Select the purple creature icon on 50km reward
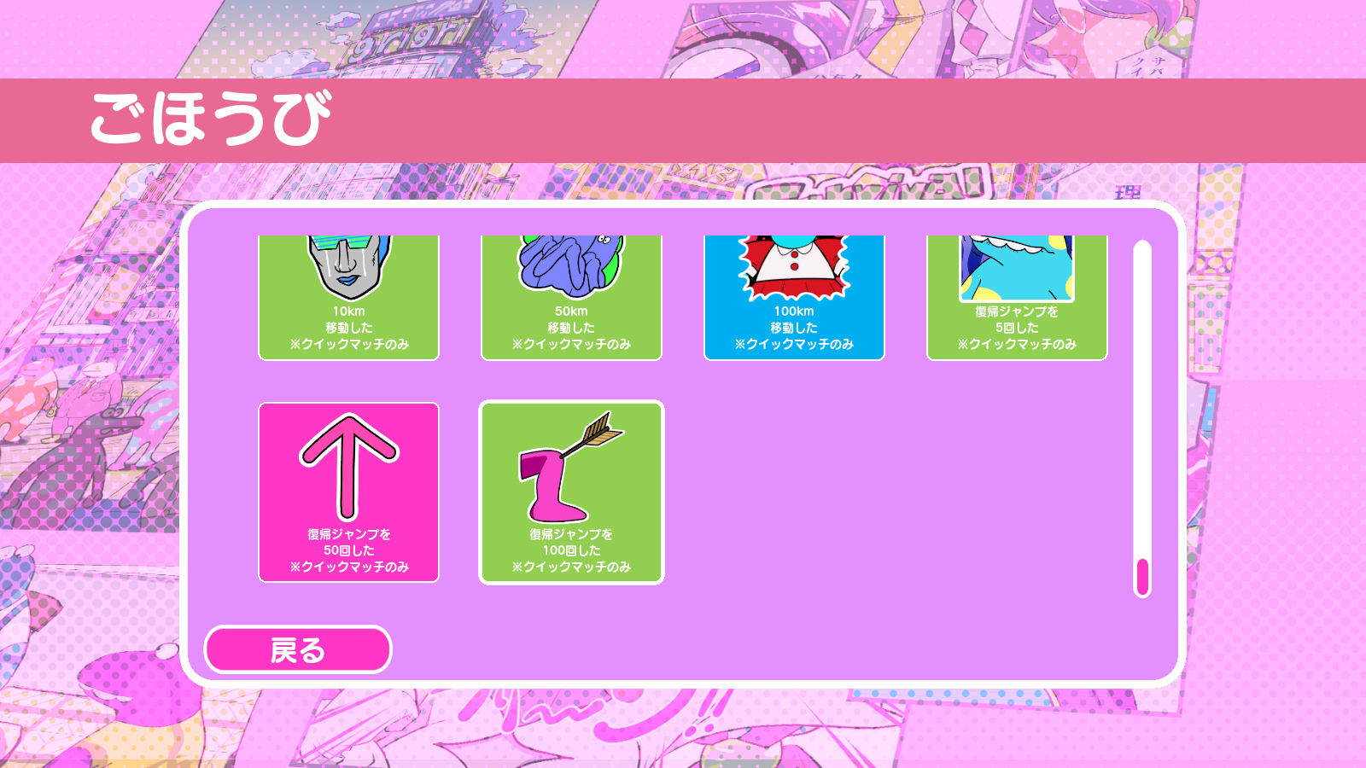 click(571, 266)
